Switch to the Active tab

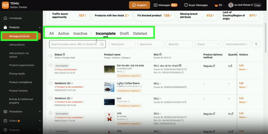[x=63, y=33]
